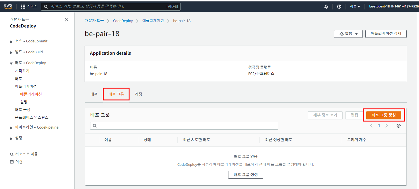Click the 최근 시도한 배포 column header

pyautogui.click(x=197, y=140)
